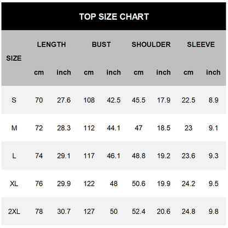Viewport: 228px width, 228px height.
Task: Select the S size row label
Action: (x=14, y=100)
